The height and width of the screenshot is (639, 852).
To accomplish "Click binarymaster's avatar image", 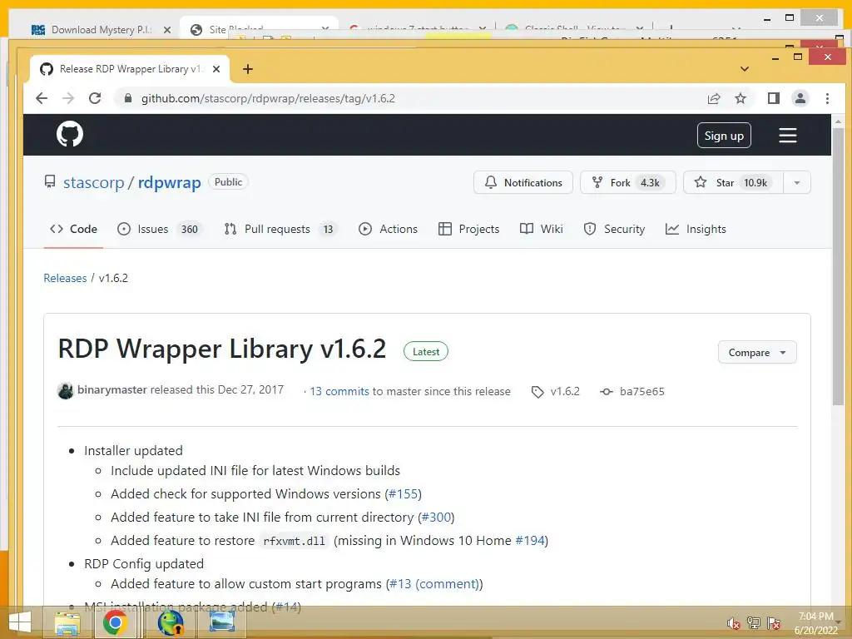I will pyautogui.click(x=65, y=391).
